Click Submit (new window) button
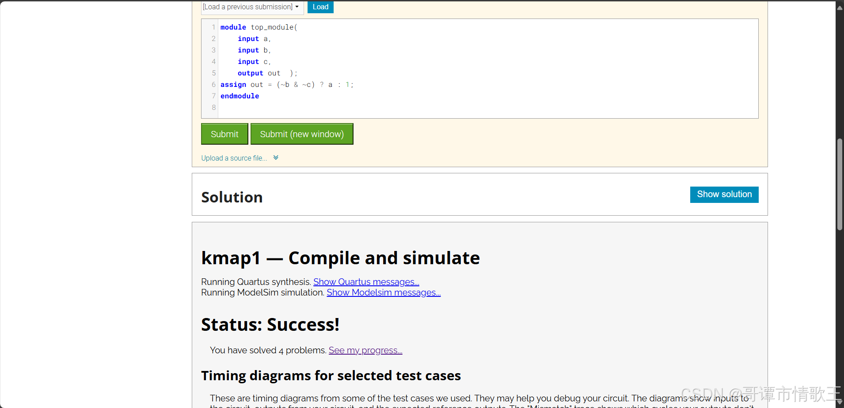Screen dimensions: 844x408 pos(302,134)
